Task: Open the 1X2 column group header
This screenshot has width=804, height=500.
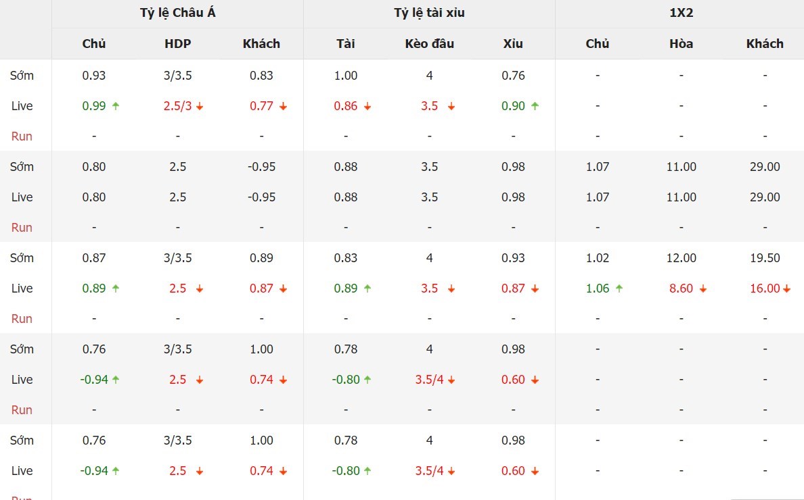Action: click(681, 13)
